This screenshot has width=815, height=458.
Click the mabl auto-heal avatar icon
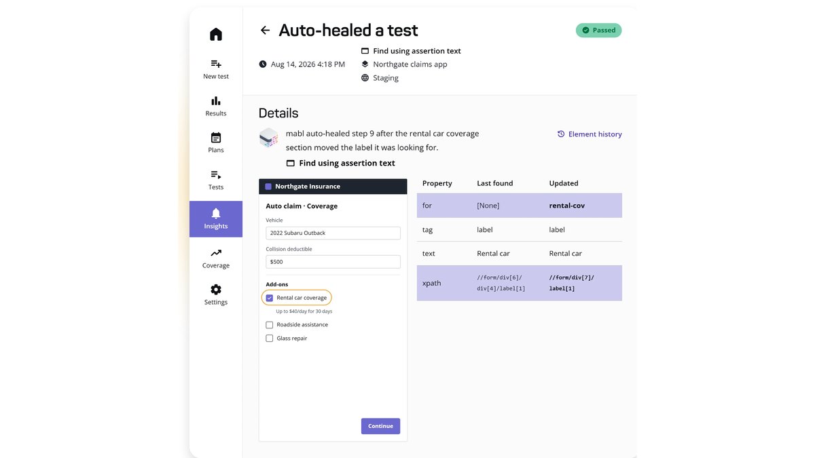269,138
